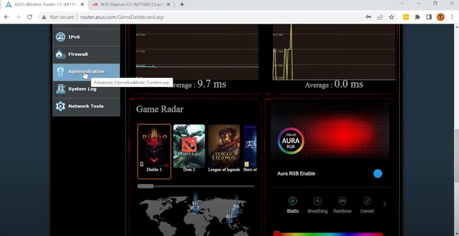Close the ASUS Wireless Router tab

(82, 4)
